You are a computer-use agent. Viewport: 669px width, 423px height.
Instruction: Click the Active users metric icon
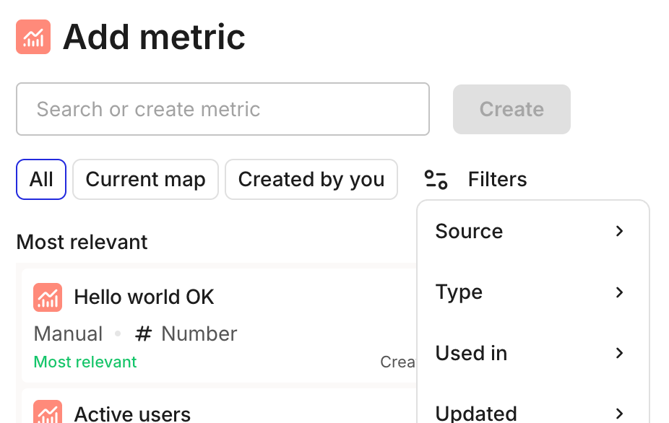click(48, 413)
